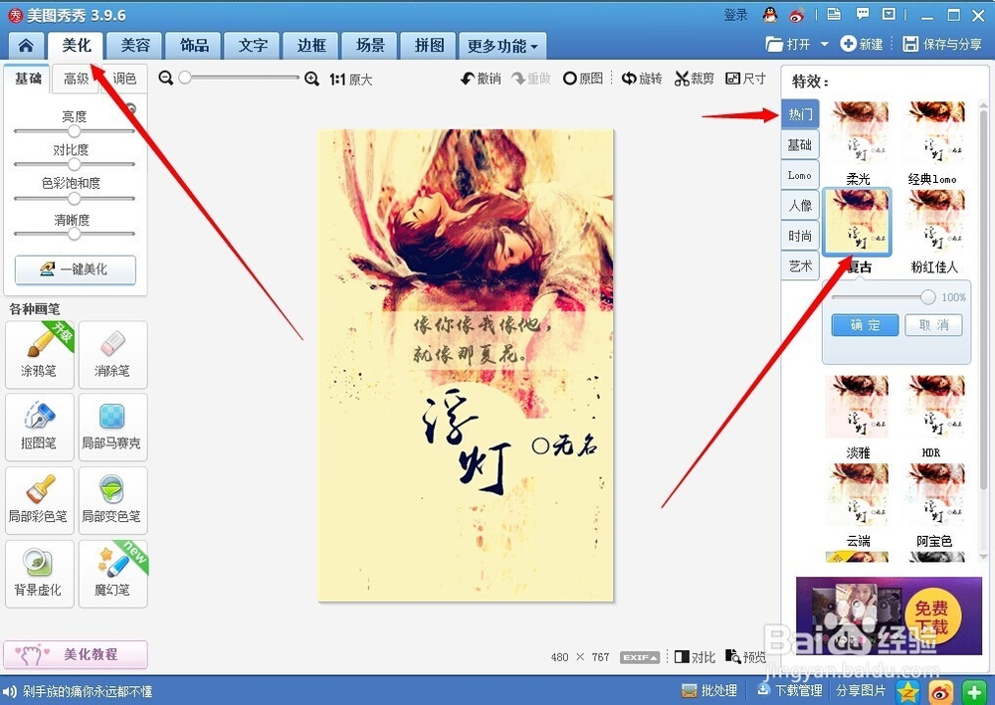This screenshot has height=705, width=995.
Task: Open the 打开 open-file dropdown
Action: coord(798,45)
